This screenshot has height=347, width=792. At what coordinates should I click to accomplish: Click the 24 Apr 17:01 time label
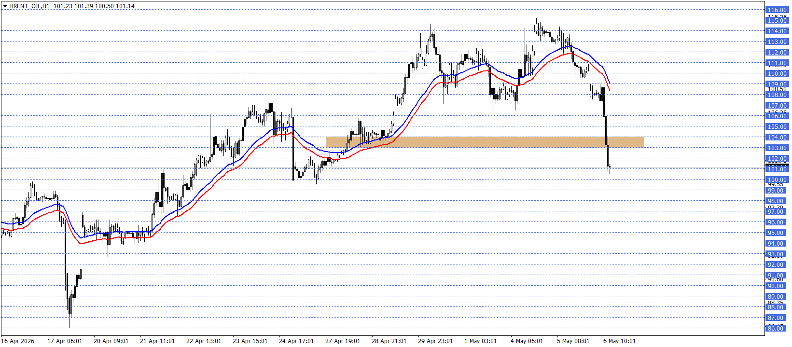coord(296,341)
